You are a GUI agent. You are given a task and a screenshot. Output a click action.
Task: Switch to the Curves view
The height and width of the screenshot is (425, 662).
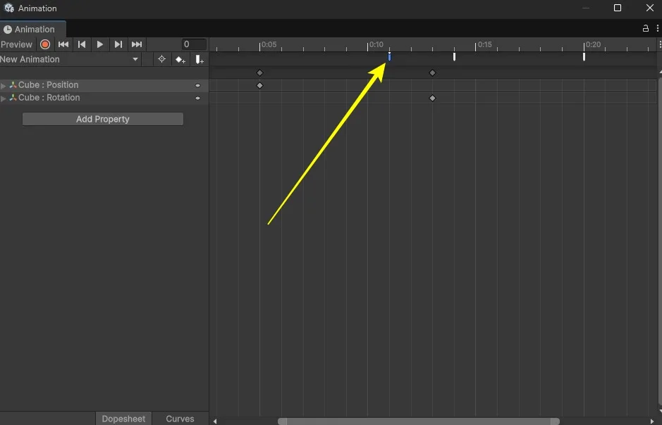tap(180, 419)
